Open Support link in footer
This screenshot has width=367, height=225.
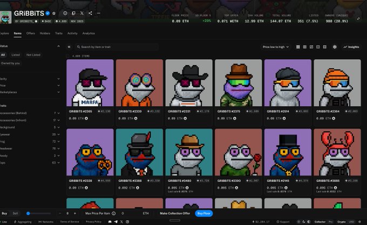click(283, 222)
